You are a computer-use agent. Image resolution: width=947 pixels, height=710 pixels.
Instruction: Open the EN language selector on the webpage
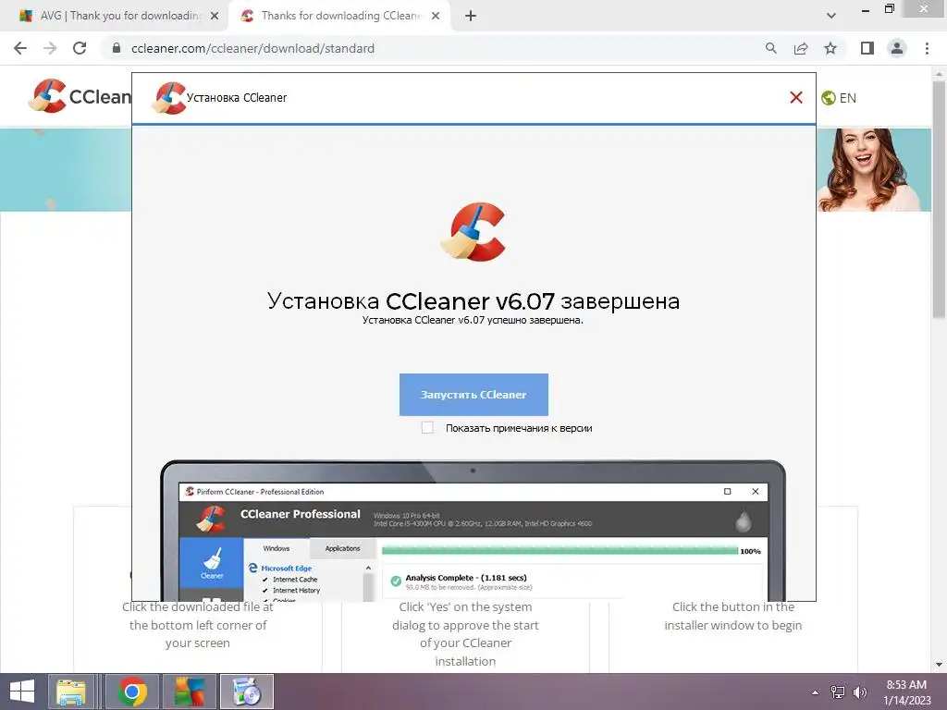coord(839,98)
